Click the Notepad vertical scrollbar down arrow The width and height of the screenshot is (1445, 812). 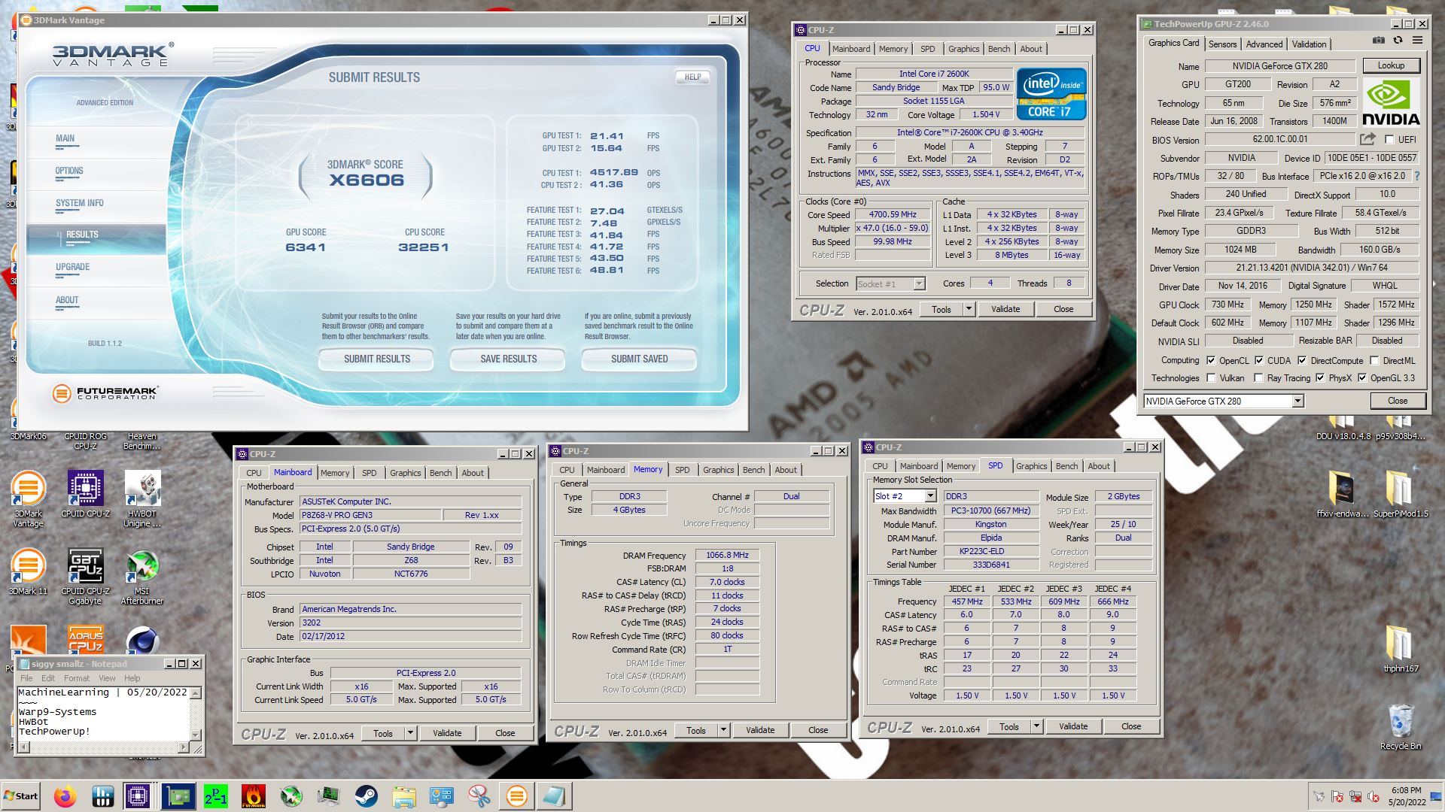click(196, 735)
